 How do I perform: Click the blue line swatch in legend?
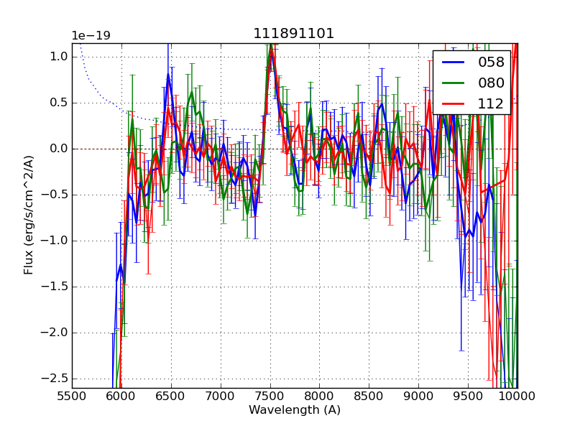click(x=456, y=62)
